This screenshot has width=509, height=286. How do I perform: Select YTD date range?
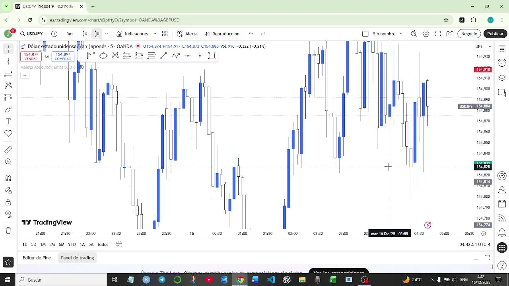pos(72,244)
